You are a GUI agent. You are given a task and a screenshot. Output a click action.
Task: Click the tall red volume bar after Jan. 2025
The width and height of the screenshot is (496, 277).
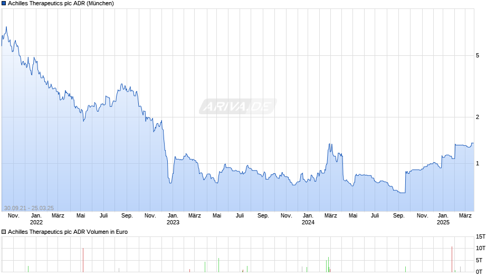pos(452,259)
